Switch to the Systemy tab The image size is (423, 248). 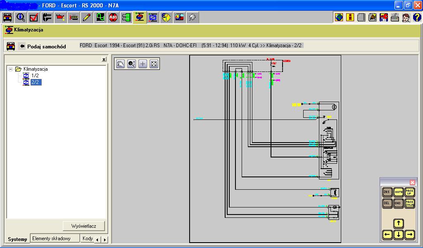(x=17, y=239)
